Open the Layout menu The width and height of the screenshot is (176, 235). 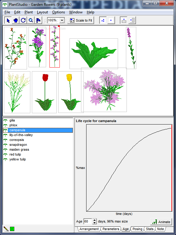[42, 12]
